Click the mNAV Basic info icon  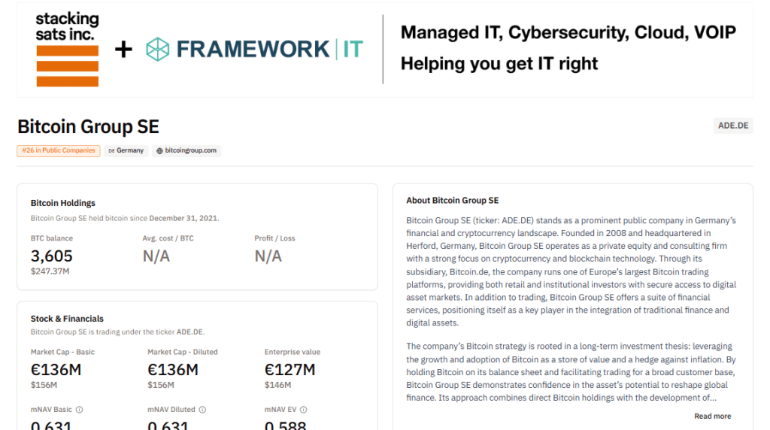(x=80, y=410)
